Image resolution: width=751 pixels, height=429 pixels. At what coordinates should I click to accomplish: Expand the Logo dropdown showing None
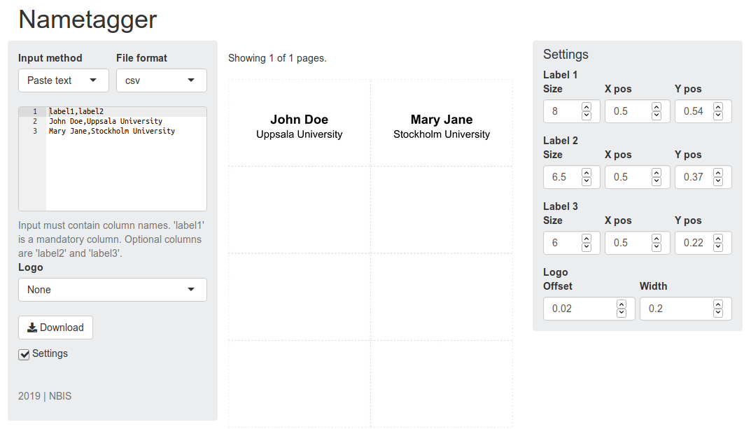pyautogui.click(x=113, y=290)
